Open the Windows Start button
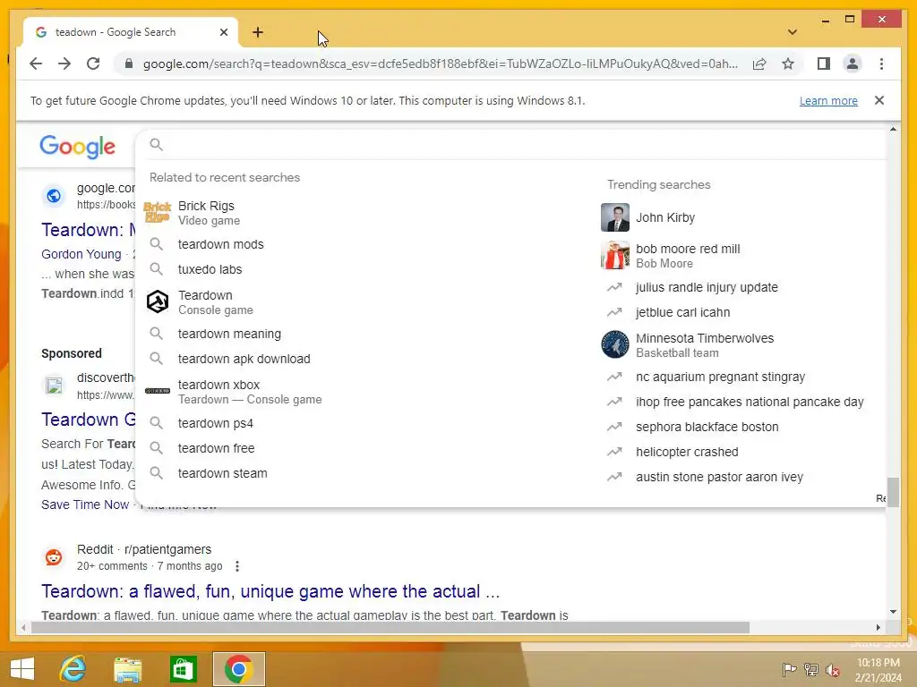The image size is (917, 687). (x=22, y=669)
